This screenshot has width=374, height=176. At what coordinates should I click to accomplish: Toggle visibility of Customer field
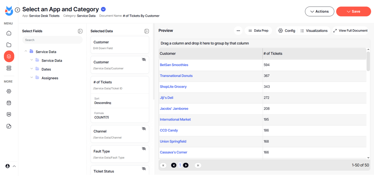click(x=144, y=59)
